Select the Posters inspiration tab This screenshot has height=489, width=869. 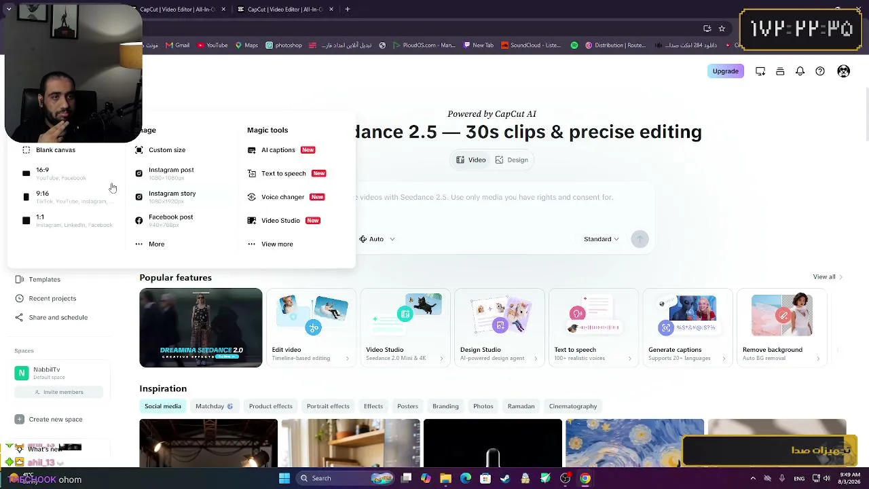[x=407, y=407]
